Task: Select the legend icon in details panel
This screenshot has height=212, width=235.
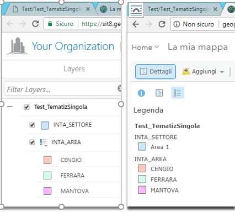Action: coord(178,93)
